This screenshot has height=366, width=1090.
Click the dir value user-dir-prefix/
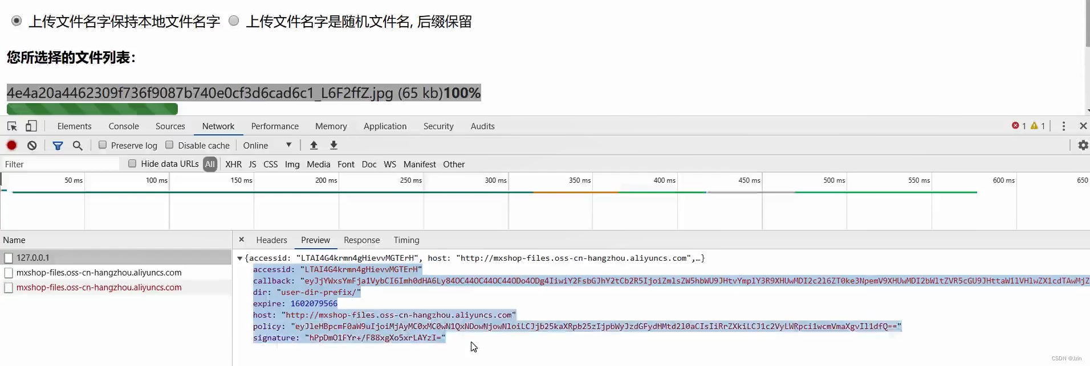pos(319,293)
